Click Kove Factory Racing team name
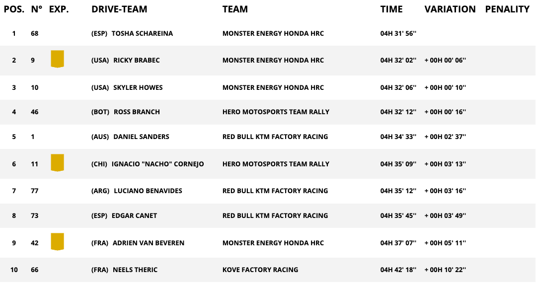536x283 pixels. [260, 270]
